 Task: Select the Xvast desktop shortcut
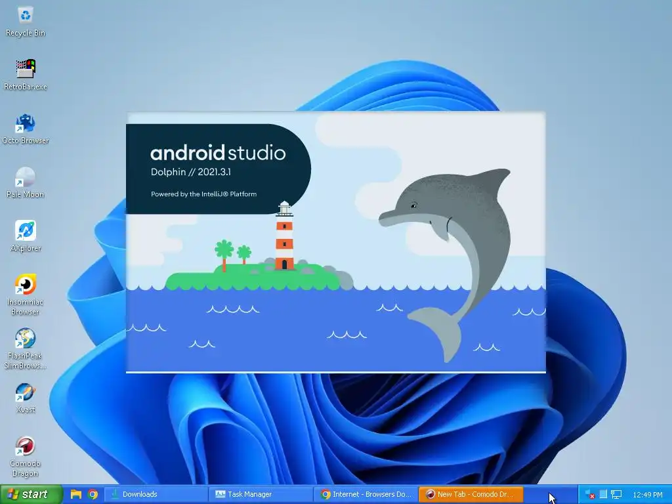26,398
